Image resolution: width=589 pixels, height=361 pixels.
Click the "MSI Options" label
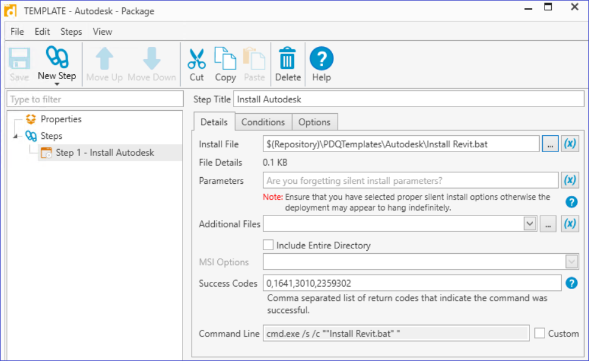point(224,262)
